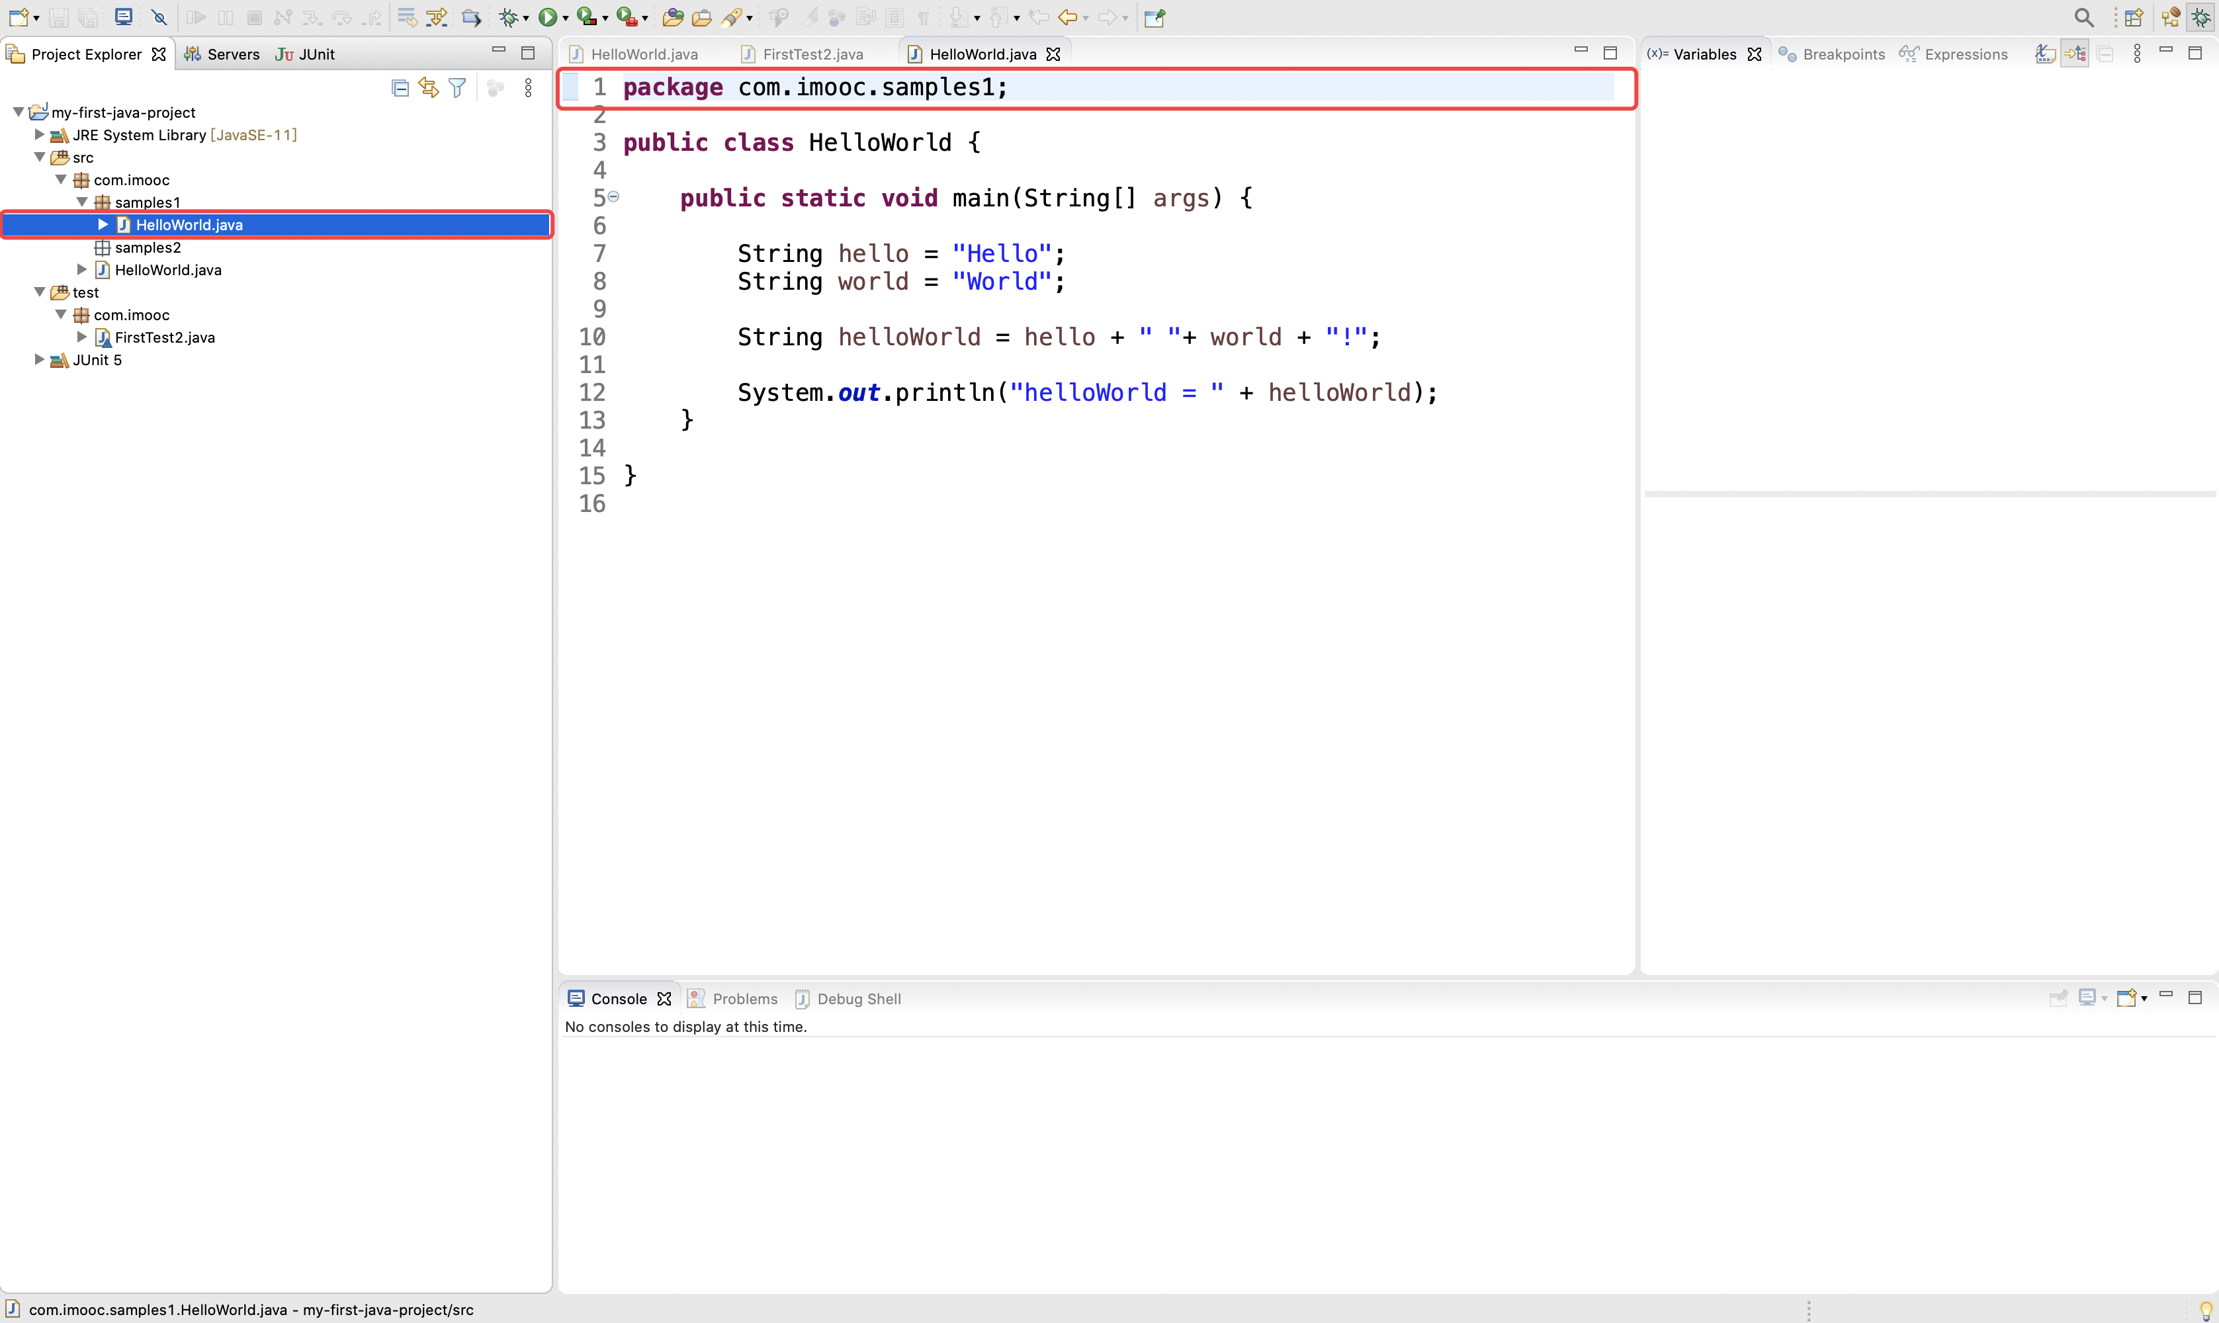Image resolution: width=2219 pixels, height=1323 pixels.
Task: Open dropdown next to Coverage icon
Action: 605,18
